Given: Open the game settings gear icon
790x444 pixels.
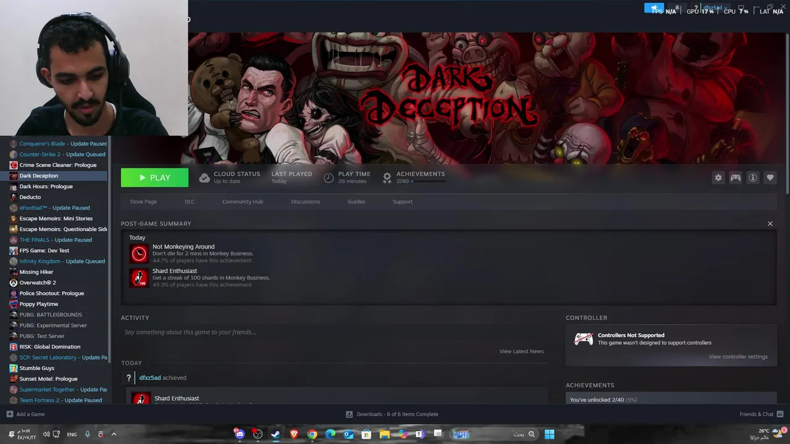Looking at the screenshot, I should point(718,178).
